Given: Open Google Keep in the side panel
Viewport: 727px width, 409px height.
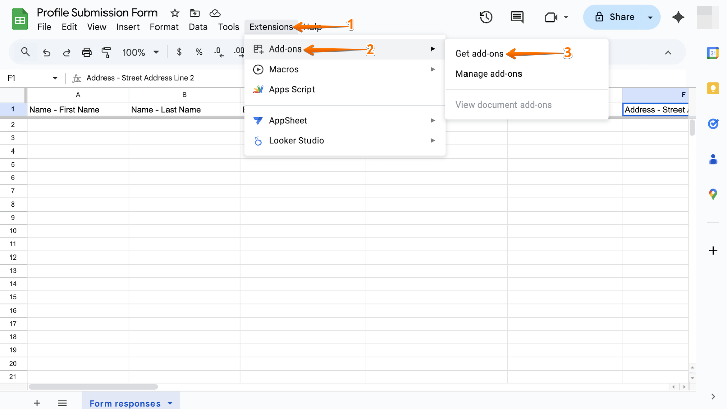Looking at the screenshot, I should pos(713,88).
